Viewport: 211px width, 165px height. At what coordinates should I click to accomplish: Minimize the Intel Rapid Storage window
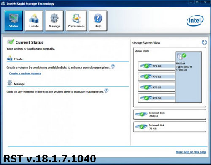pos(191,2)
